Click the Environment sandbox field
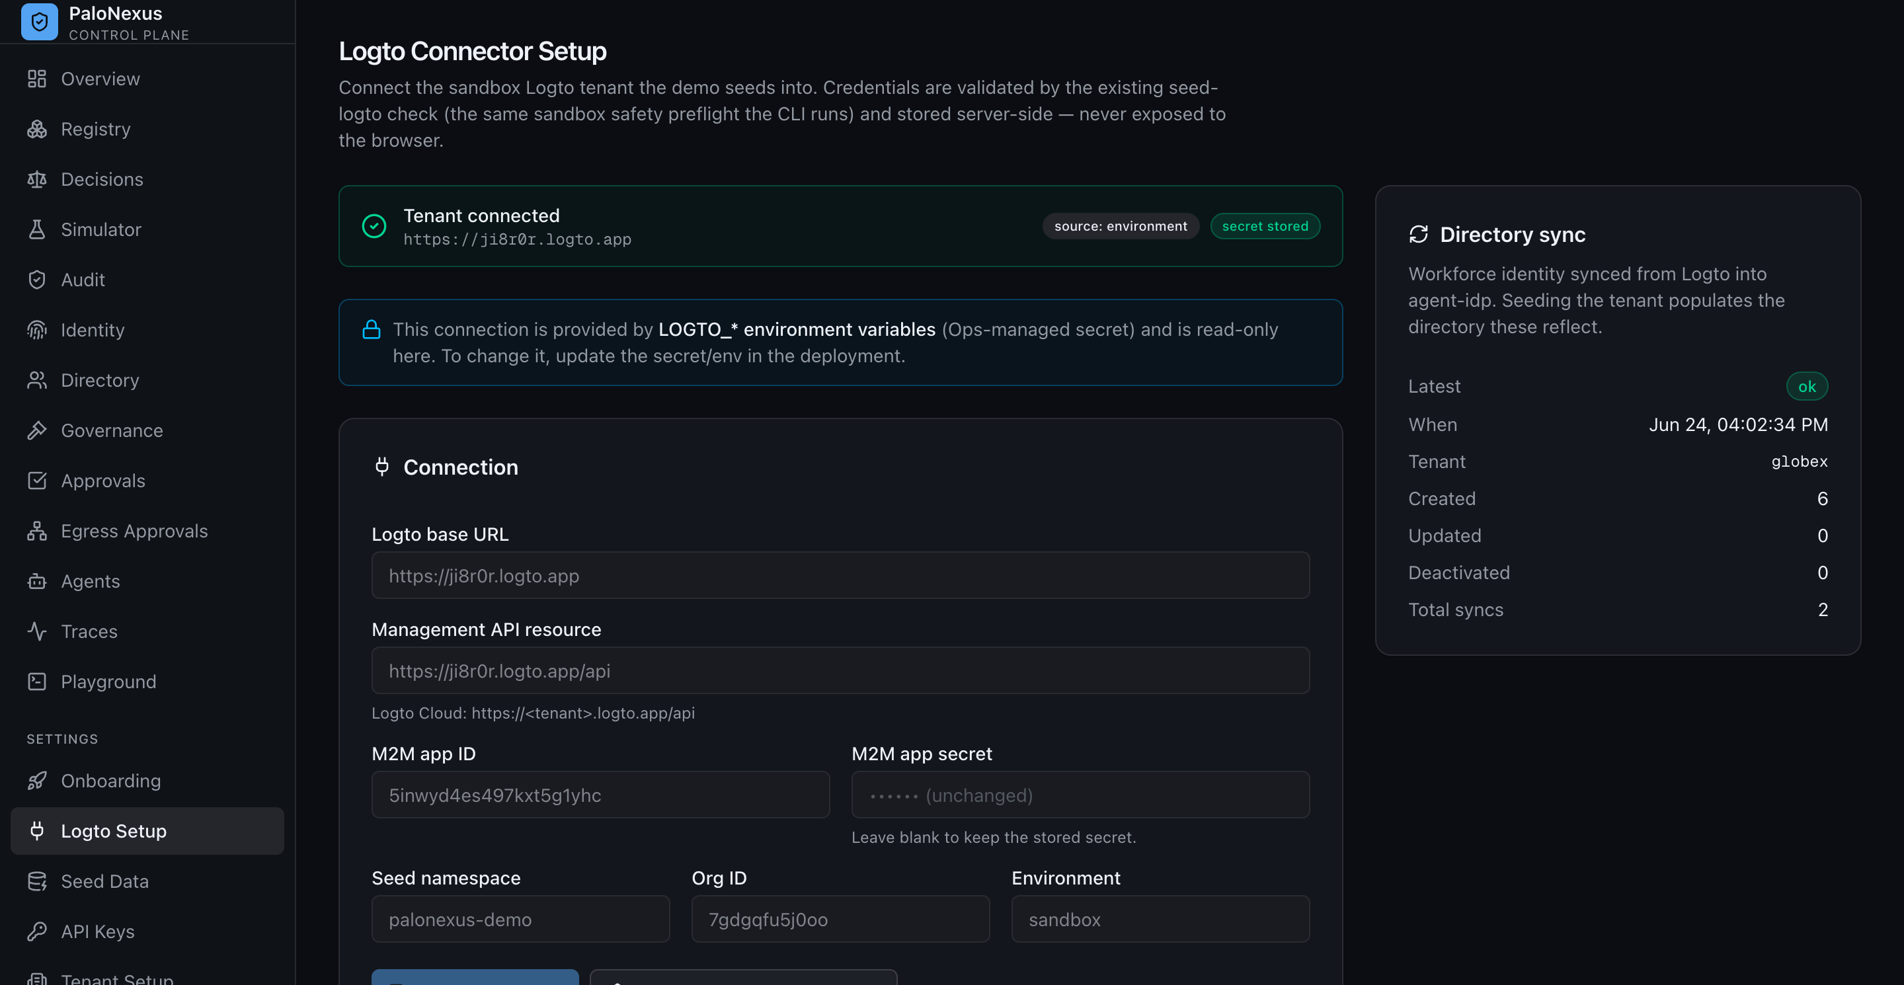The width and height of the screenshot is (1904, 985). pos(1160,920)
